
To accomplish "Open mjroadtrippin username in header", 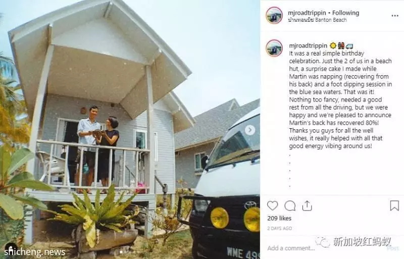I will (x=307, y=13).
